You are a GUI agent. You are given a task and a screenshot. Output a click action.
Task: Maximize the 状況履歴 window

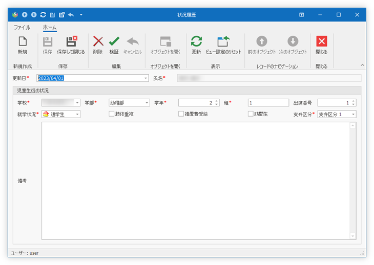[339, 15]
